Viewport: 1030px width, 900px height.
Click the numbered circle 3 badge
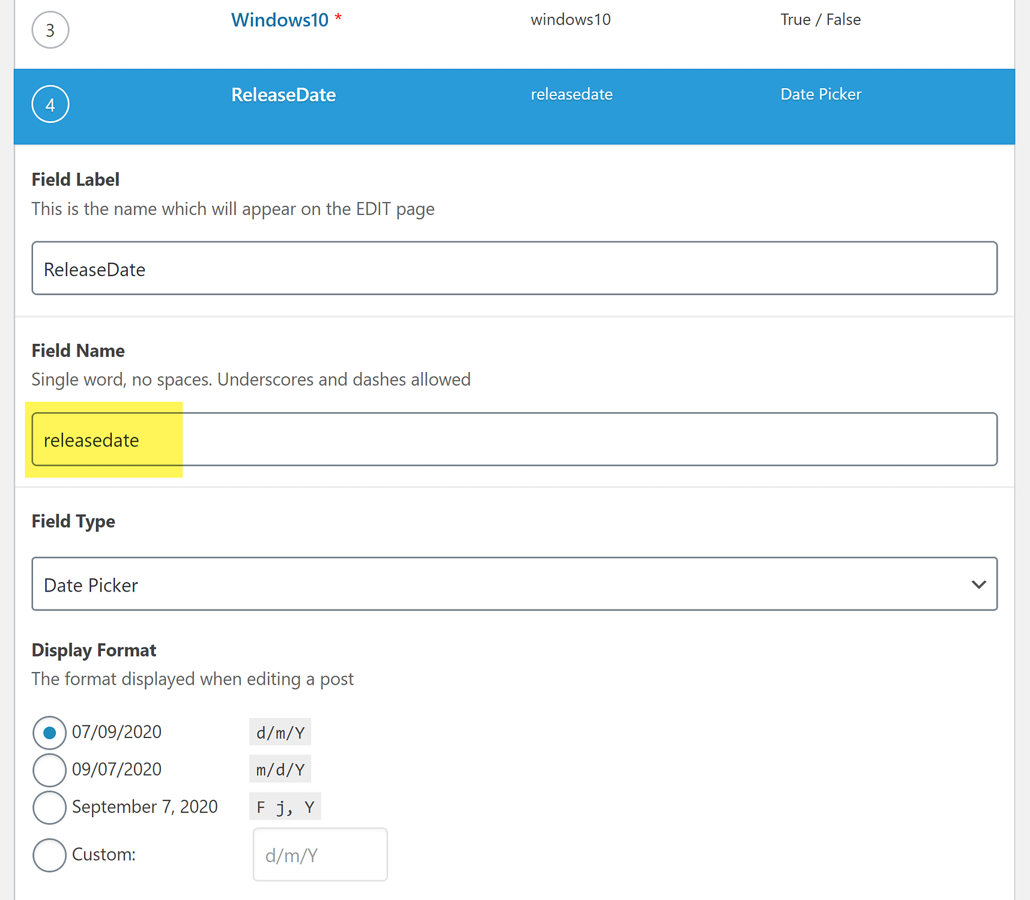point(50,29)
